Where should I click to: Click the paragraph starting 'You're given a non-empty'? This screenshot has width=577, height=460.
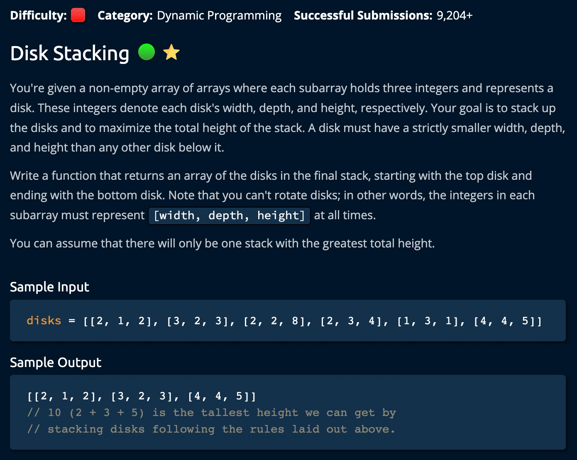(287, 118)
